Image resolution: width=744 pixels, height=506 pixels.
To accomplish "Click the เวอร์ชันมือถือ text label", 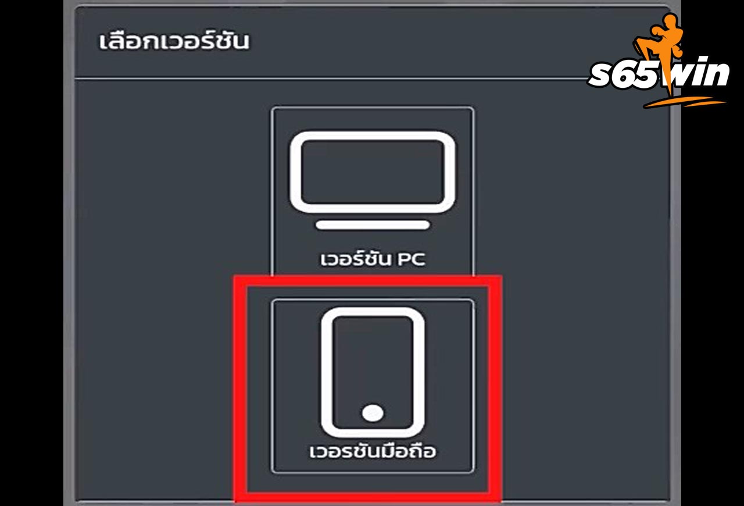I will pyautogui.click(x=372, y=451).
